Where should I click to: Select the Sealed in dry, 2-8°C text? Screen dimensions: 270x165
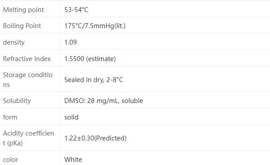(x=94, y=80)
